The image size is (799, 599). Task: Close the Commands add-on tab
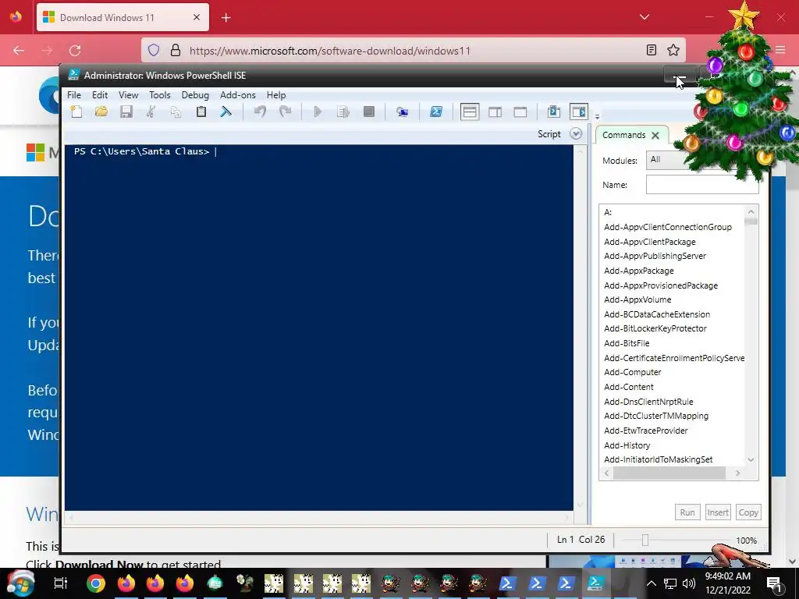click(x=655, y=136)
